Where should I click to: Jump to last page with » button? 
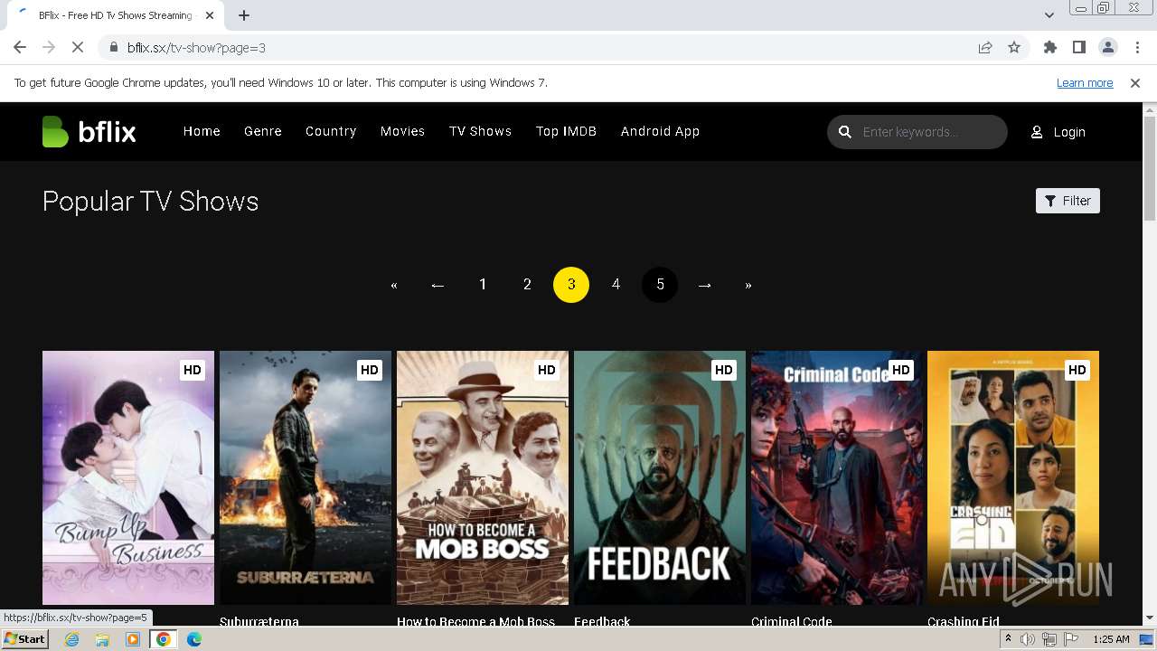coord(748,285)
